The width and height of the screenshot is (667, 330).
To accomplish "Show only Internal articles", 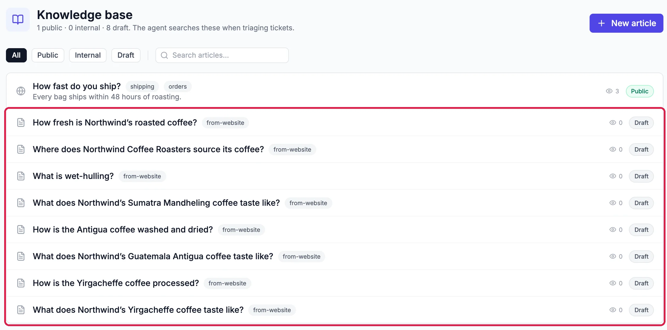I will click(88, 55).
